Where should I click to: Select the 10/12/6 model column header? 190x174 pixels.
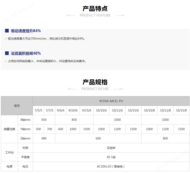pos(117,110)
